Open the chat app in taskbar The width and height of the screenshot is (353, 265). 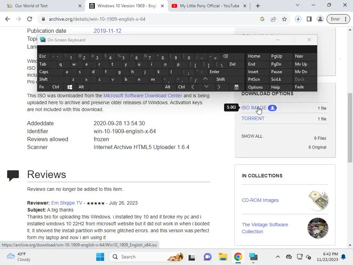click(208, 257)
